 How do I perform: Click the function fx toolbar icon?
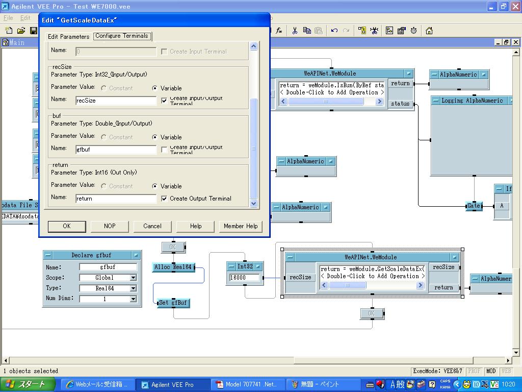click(x=279, y=31)
